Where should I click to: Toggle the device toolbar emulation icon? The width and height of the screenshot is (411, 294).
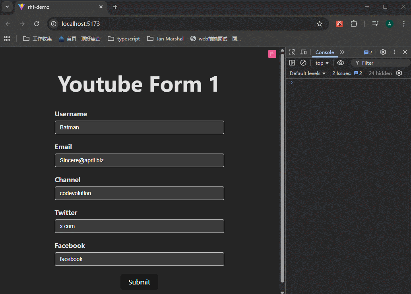[303, 52]
